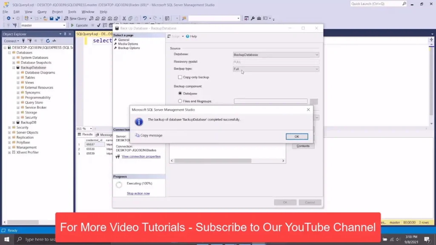Switch to the Results tab
Image resolution: width=436 pixels, height=245 pixels.
pos(85,134)
